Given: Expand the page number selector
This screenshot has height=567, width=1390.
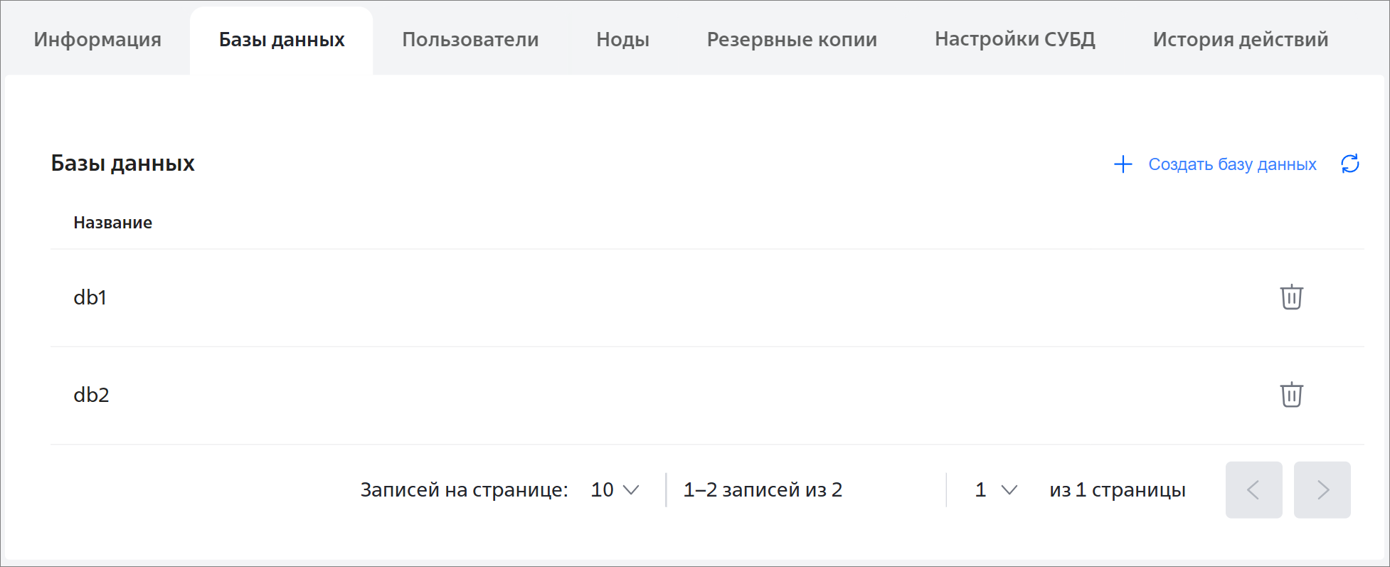Looking at the screenshot, I should click(996, 489).
